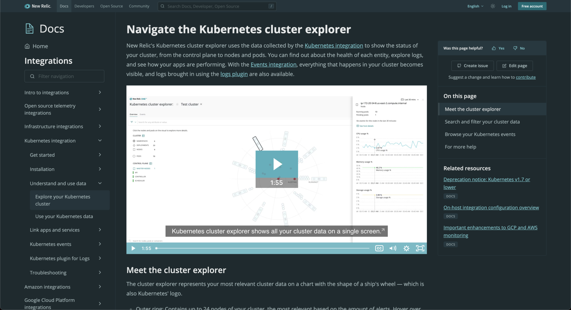The width and height of the screenshot is (571, 310).
Task: Click the filter navigation magnifier icon
Action: 32,76
